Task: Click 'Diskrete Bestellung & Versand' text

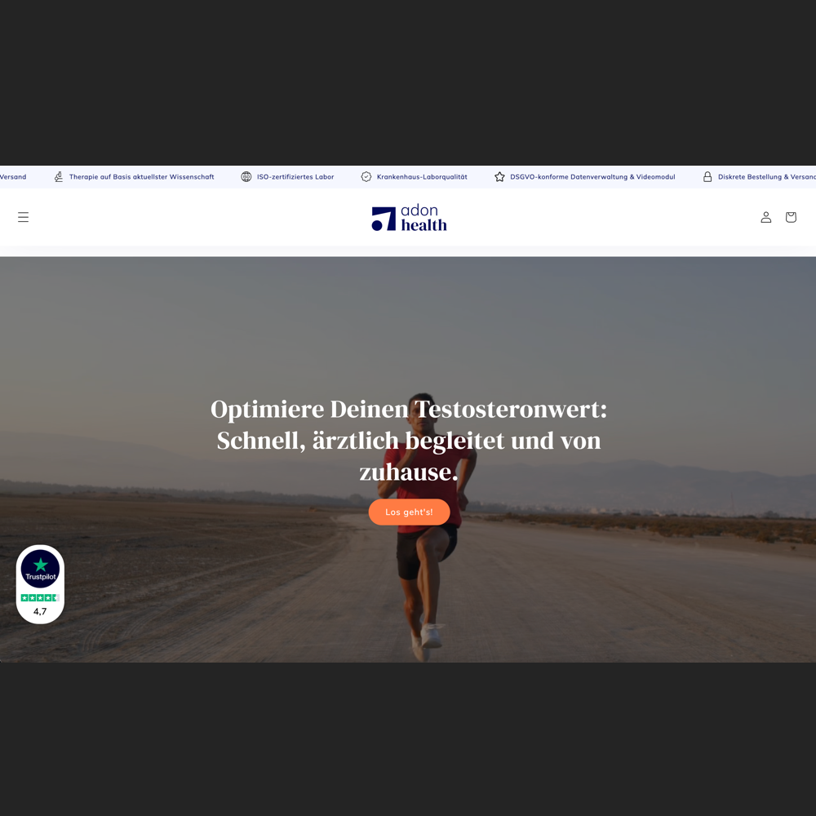Action: (767, 177)
